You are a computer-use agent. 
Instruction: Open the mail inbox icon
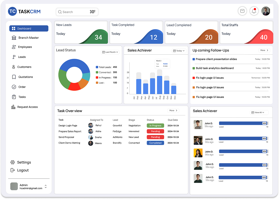(x=242, y=11)
